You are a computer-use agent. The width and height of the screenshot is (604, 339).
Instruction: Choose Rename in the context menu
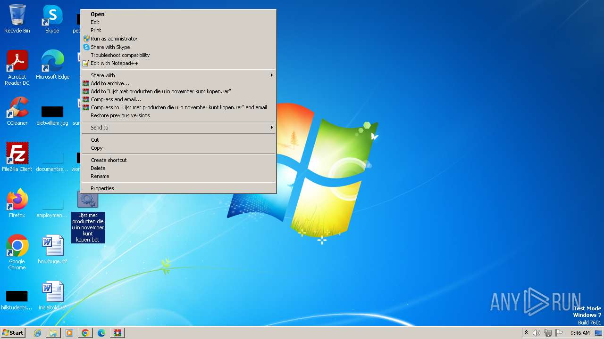pyautogui.click(x=178, y=176)
